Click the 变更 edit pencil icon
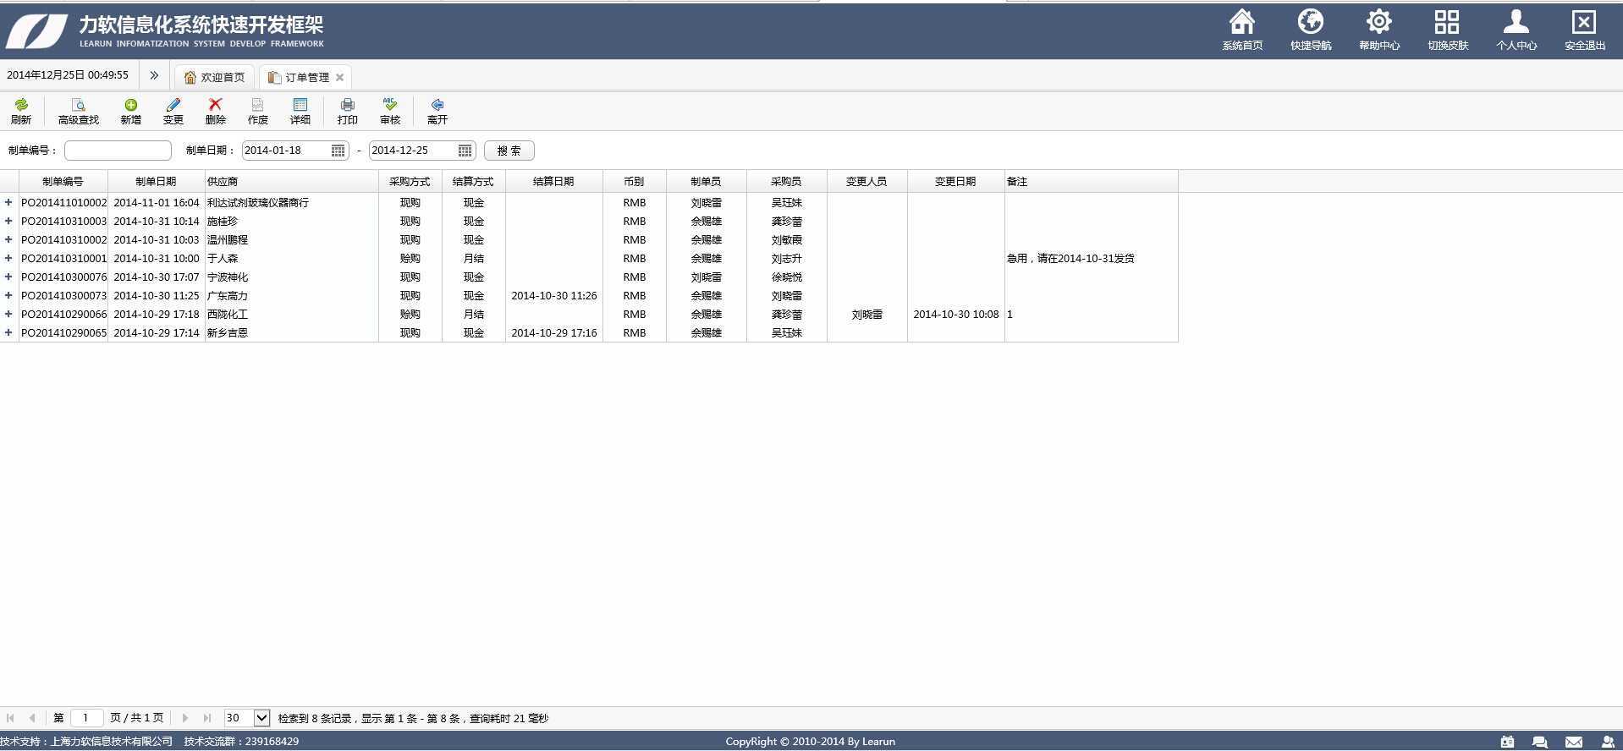The image size is (1623, 751). point(173,105)
